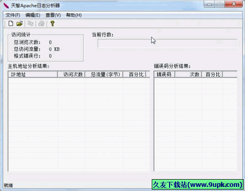Open the 文件(F) menu
This screenshot has height=191, width=245.
tap(13, 15)
